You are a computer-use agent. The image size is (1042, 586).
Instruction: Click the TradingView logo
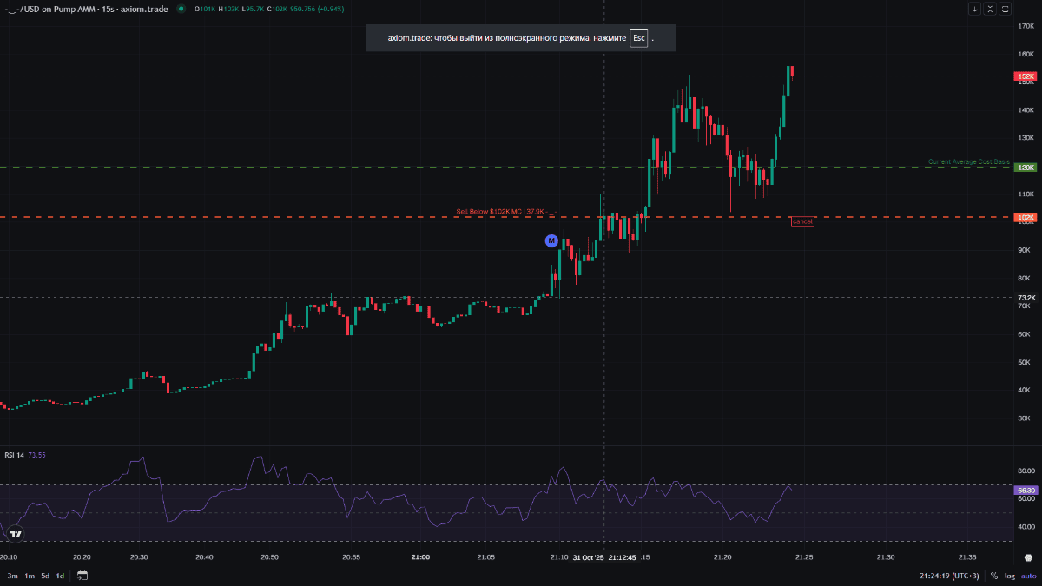coord(15,534)
